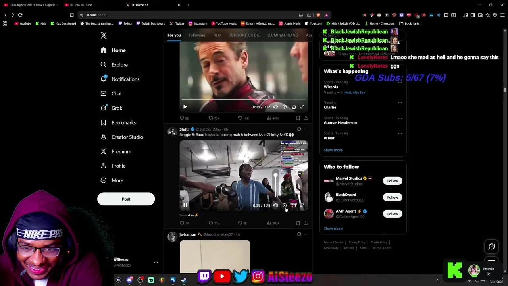The width and height of the screenshot is (508, 286).
Task: Reply to Slatt post with 74 comments
Action: (x=184, y=223)
